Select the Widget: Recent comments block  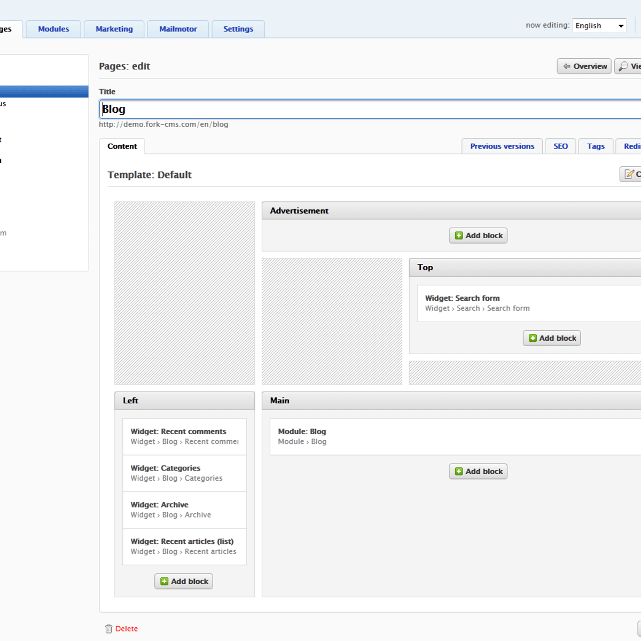coord(185,436)
